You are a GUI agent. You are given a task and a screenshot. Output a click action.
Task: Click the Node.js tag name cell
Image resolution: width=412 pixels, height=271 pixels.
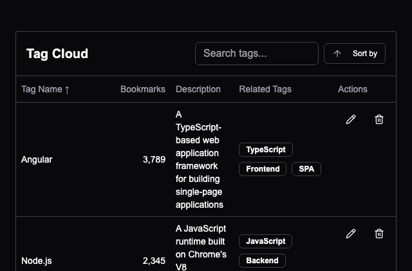coord(37,261)
